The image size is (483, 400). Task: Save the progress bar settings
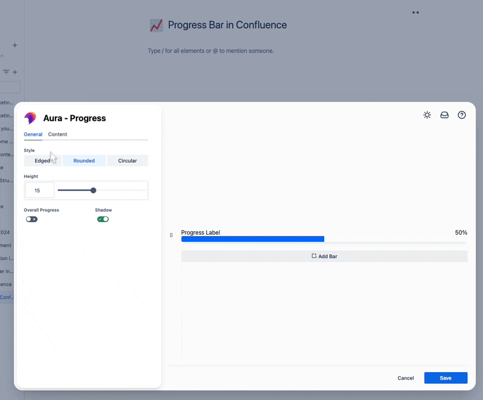click(446, 378)
